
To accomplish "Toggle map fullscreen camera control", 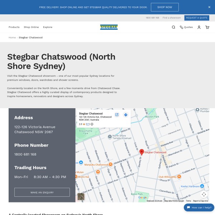I will click(204, 194).
